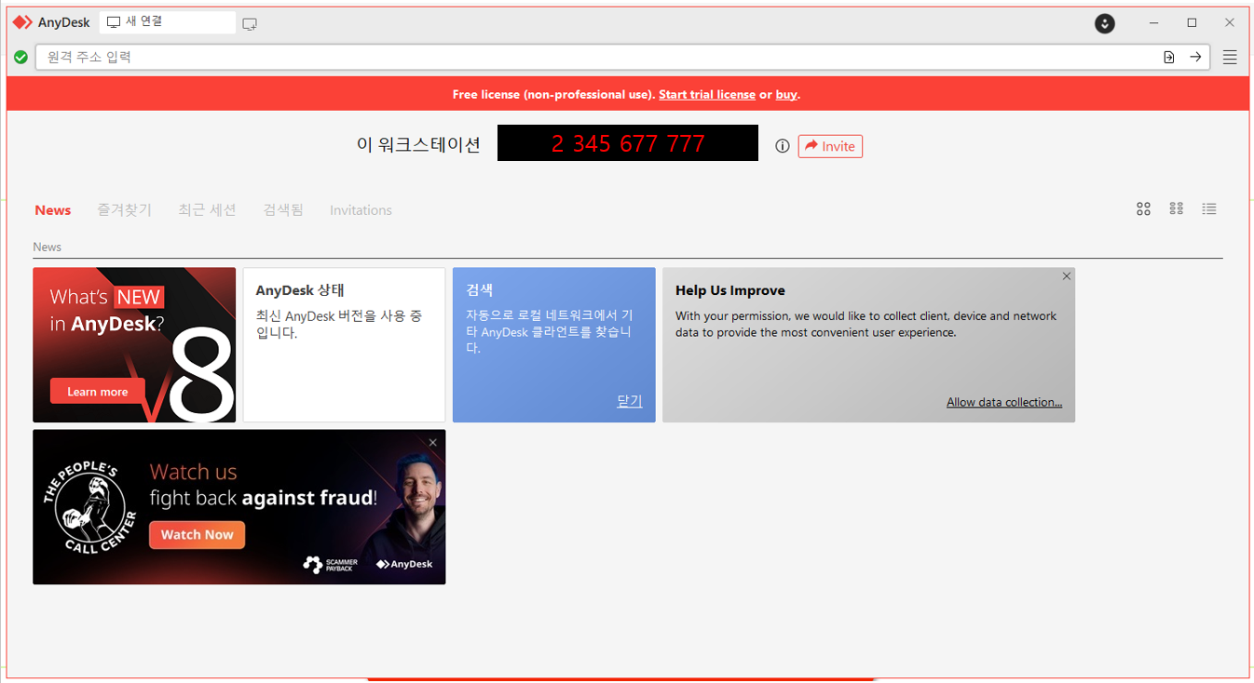The image size is (1254, 683).
Task: Switch to list view
Action: [1209, 209]
